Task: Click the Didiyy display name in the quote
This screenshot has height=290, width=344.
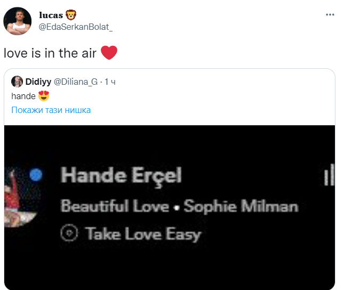Action: tap(38, 82)
